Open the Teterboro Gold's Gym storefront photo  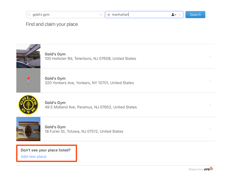[28, 56]
